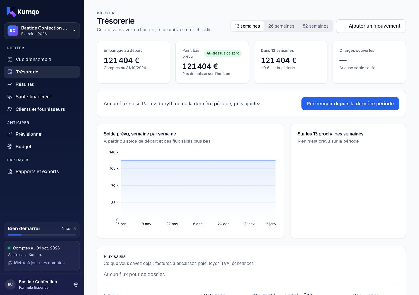Screen dimensions: 419x295
Task: Open the Bien démarrer onboarding card
Action: click(42, 230)
